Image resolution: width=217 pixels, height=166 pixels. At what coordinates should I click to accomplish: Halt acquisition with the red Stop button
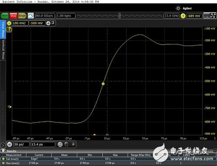click(13, 16)
